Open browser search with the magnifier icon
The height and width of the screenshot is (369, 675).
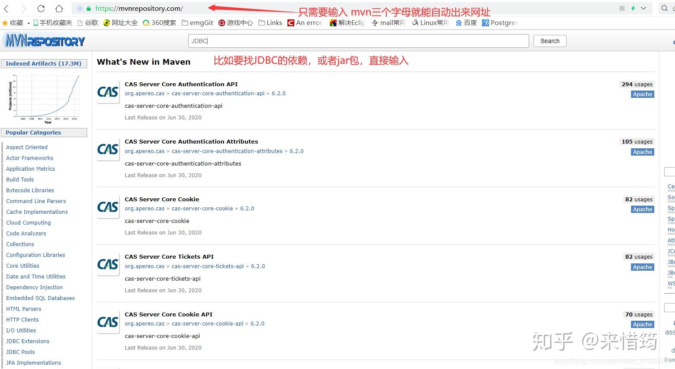[x=665, y=8]
